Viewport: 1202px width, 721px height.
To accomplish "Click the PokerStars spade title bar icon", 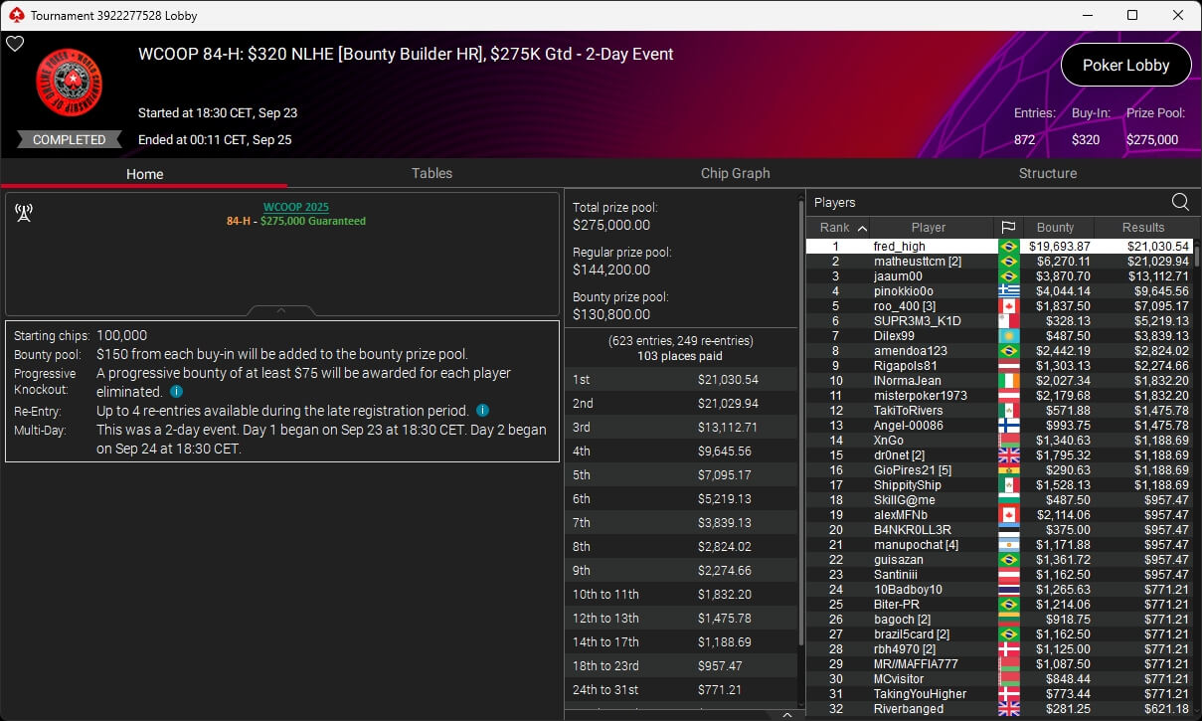I will (15, 15).
